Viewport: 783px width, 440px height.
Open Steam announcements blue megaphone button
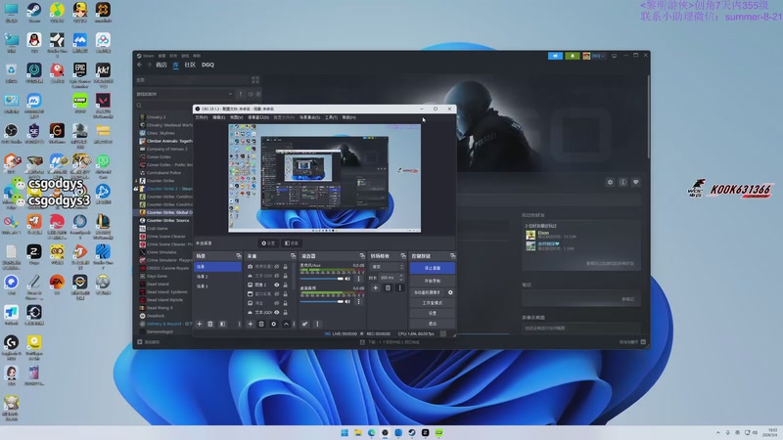pos(555,56)
